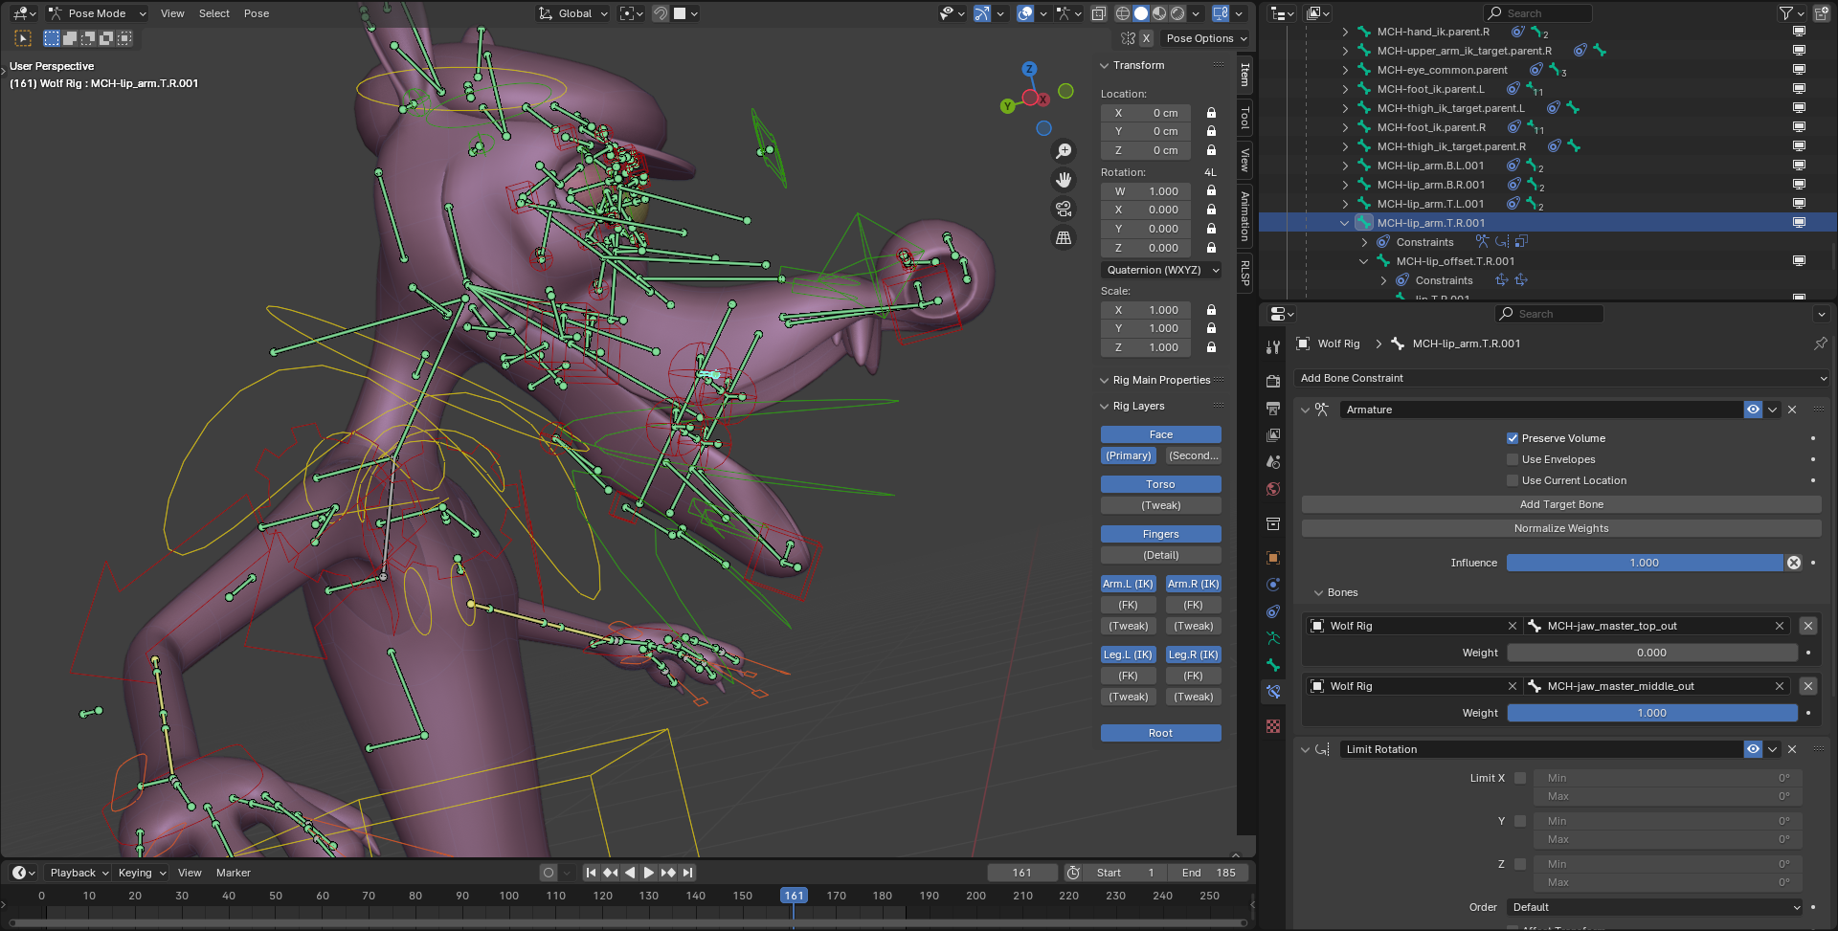Viewport: 1838px width, 931px height.
Task: Click the Arm.L (IK) layer button
Action: pyautogui.click(x=1128, y=584)
